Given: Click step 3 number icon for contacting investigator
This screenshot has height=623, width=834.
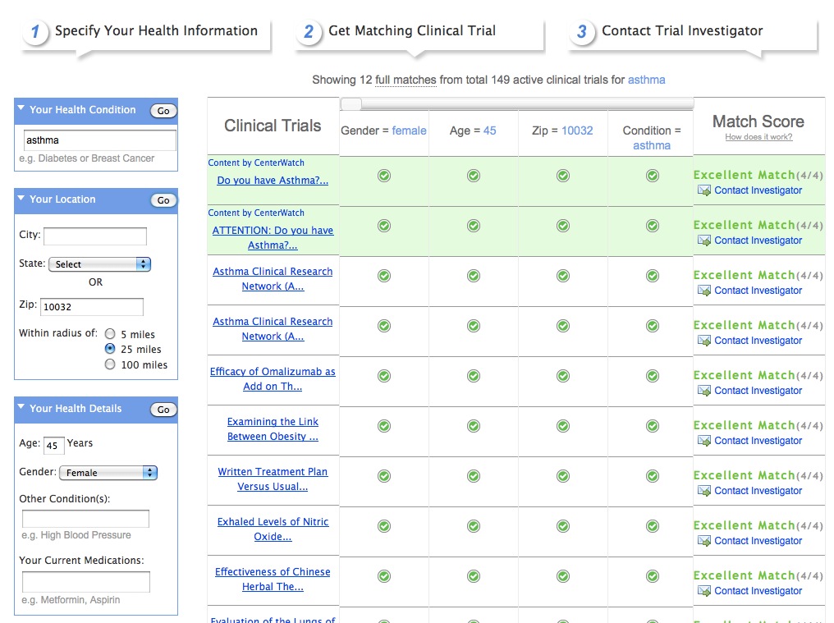Looking at the screenshot, I should coord(582,32).
